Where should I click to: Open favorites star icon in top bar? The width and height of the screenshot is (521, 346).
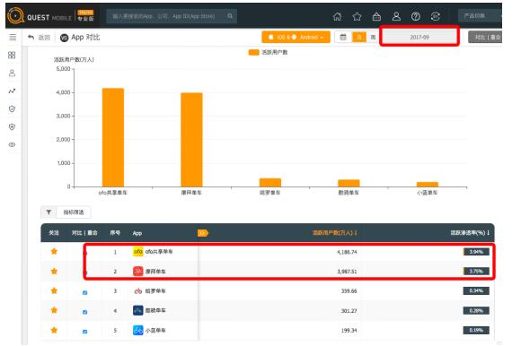357,16
